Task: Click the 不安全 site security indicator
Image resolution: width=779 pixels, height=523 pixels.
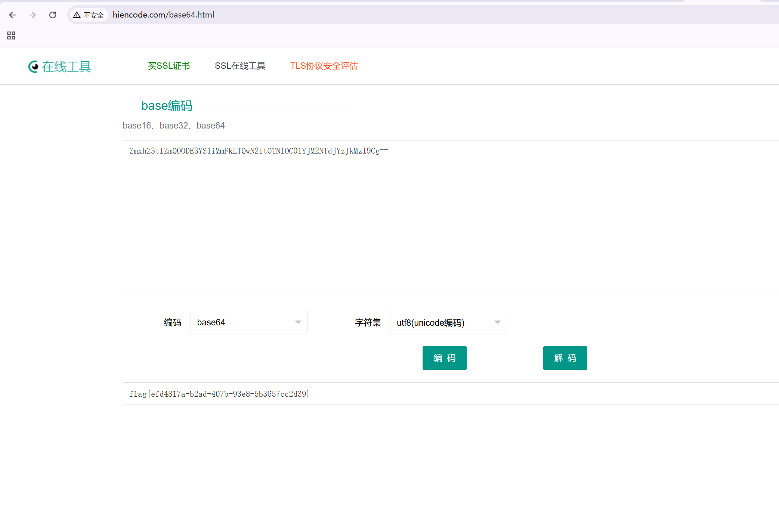Action: coord(89,15)
